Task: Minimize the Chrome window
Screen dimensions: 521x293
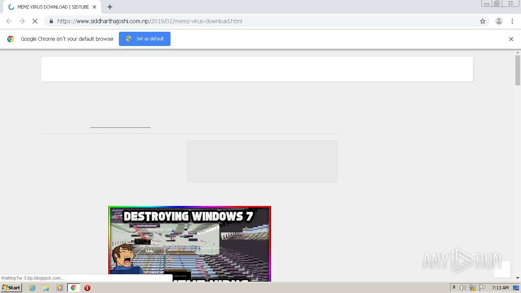Action: (x=487, y=4)
